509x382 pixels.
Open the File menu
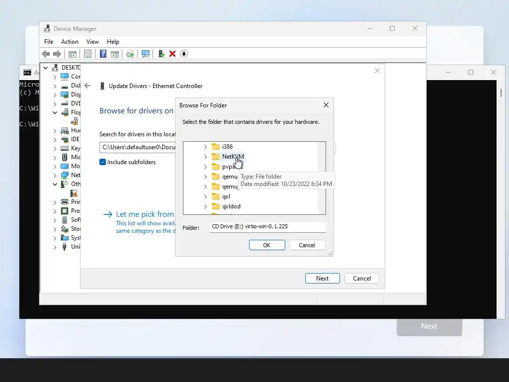pyautogui.click(x=49, y=42)
